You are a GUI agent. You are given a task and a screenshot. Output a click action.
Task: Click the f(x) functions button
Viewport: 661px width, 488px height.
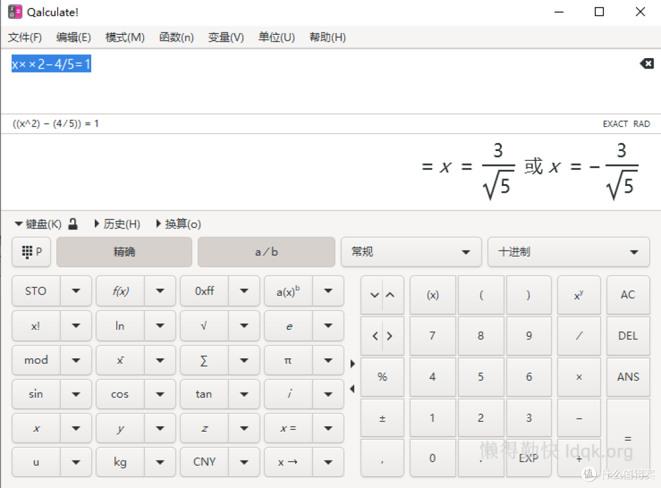(121, 291)
